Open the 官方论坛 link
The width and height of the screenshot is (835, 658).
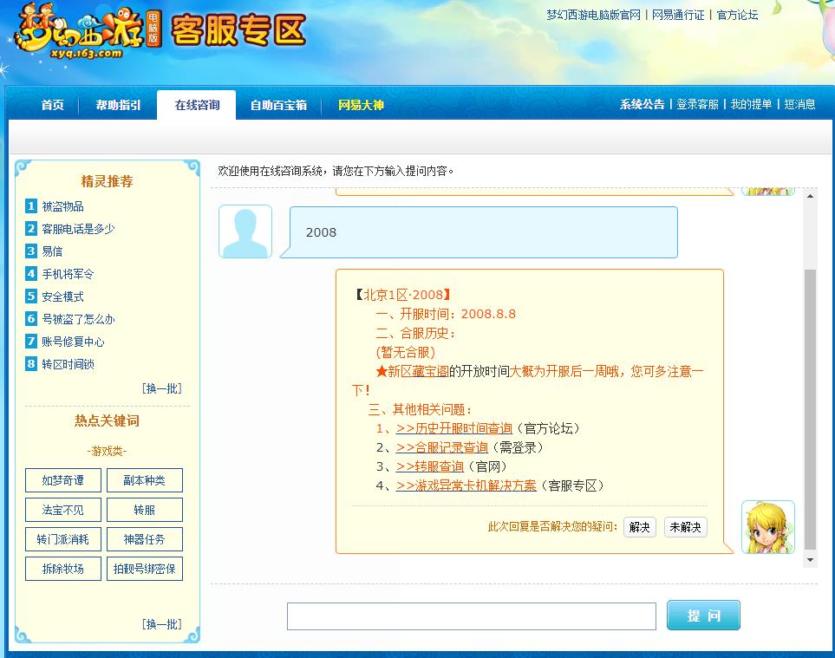point(736,16)
